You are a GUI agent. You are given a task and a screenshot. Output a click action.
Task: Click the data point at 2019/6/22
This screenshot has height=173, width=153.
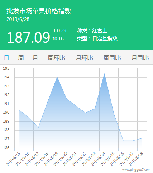coord(85,113)
